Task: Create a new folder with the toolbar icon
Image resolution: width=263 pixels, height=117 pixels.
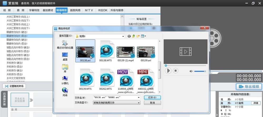Action: pyautogui.click(x=138, y=36)
